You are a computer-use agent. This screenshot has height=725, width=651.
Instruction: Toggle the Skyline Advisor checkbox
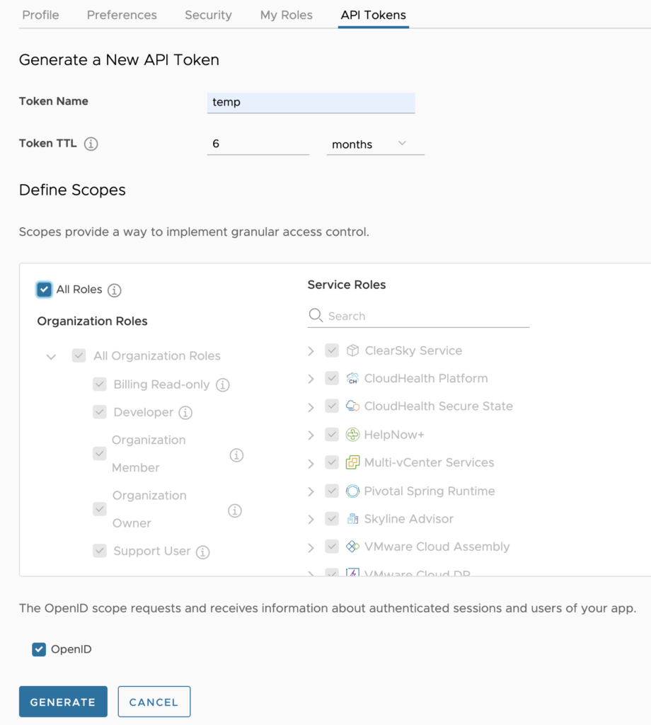click(332, 519)
